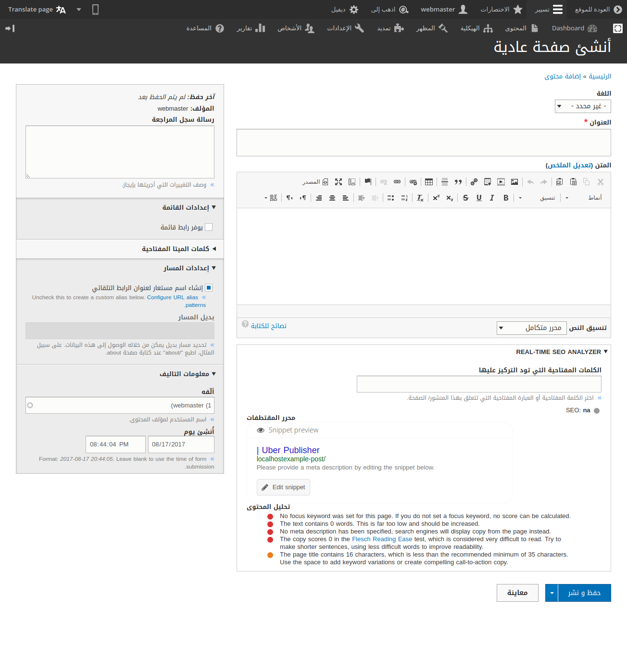Select the Maximize editor icon
The height and width of the screenshot is (647, 627).
339,182
